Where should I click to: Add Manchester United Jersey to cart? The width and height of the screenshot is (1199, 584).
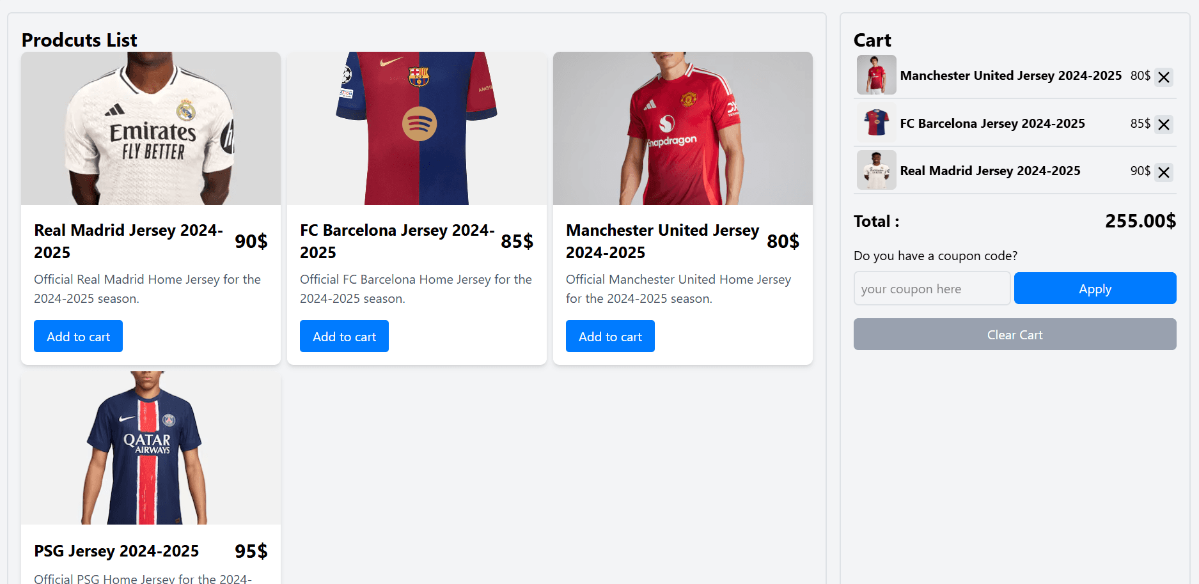[610, 336]
